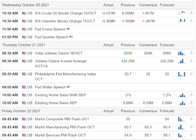Open the Initial Jobless Claims mini chart
This screenshot has height=140, width=196.
click(181, 53)
